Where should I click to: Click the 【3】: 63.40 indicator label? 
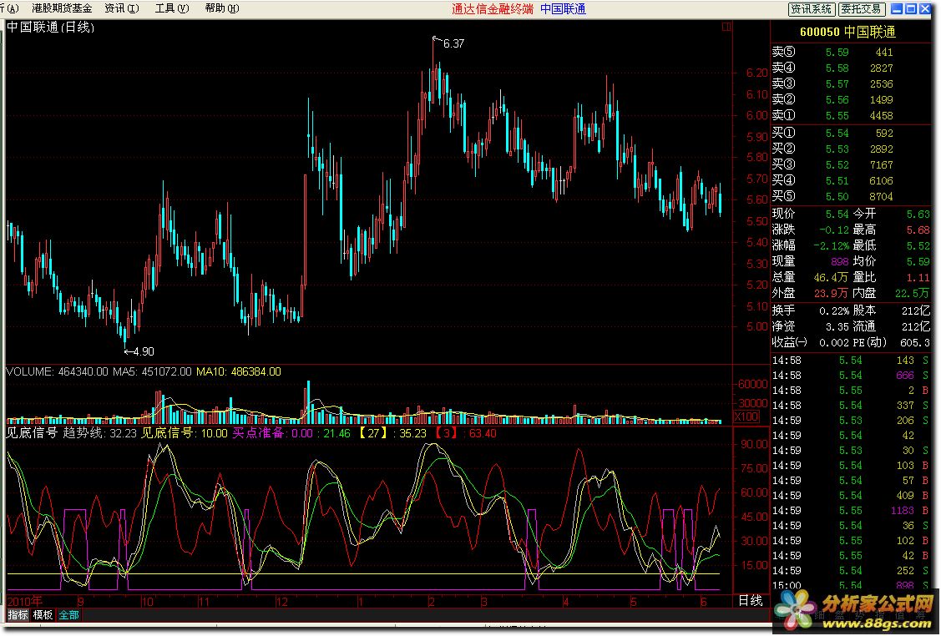pyautogui.click(x=464, y=433)
